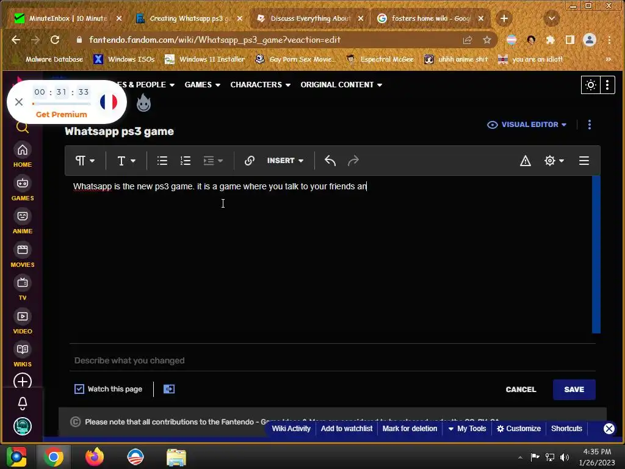This screenshot has height=469, width=625.
Task: Toggle the Watch this page checkbox
Action: [x=79, y=389]
